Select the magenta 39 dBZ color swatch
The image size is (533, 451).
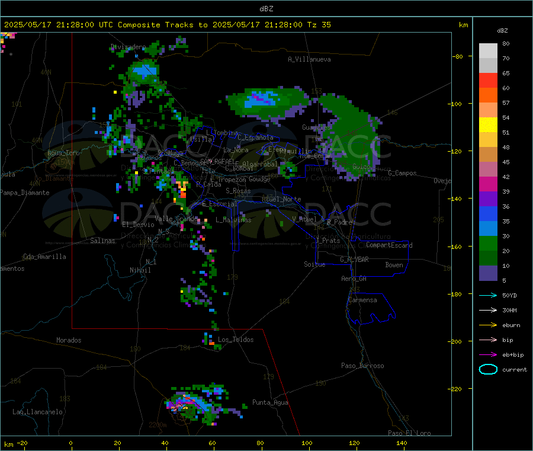[x=488, y=184]
